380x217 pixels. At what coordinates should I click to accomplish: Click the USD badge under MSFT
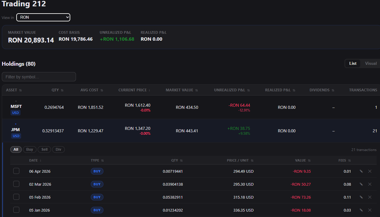[x=16, y=113]
